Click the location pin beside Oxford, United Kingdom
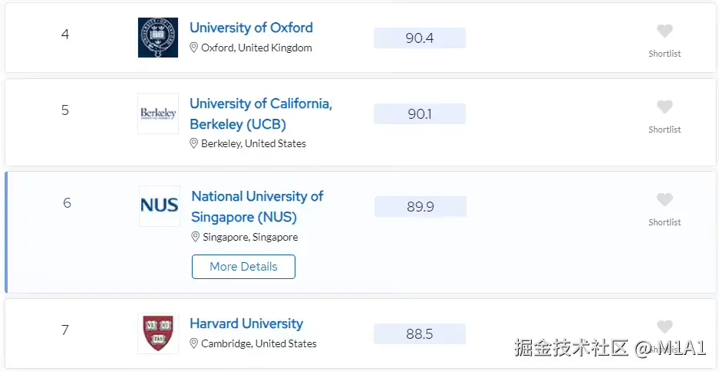719x371 pixels. pyautogui.click(x=194, y=48)
